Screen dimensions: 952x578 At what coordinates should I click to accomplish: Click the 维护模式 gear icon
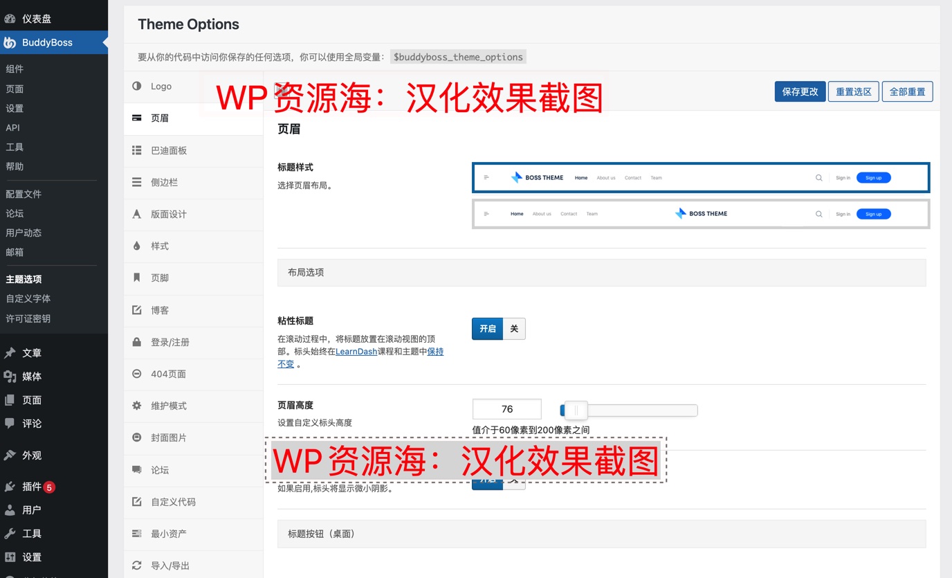[x=137, y=406]
